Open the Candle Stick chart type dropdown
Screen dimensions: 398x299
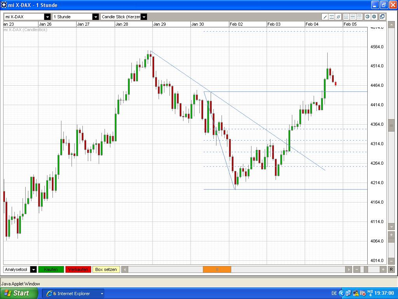(144, 17)
